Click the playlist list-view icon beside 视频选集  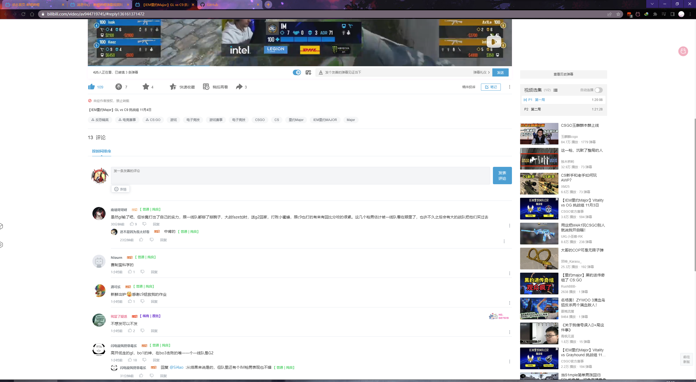tap(555, 90)
